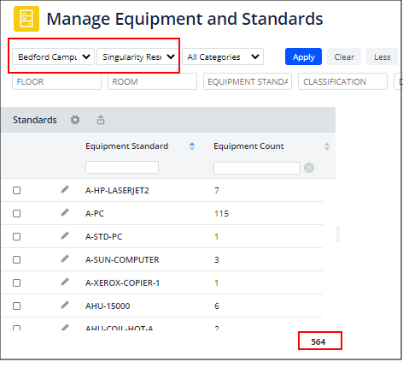403x368 pixels.
Task: Click the Apply button
Action: pos(303,56)
